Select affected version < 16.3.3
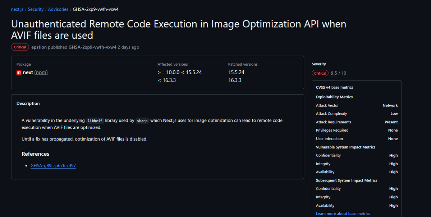The image size is (431, 217). coord(167,80)
